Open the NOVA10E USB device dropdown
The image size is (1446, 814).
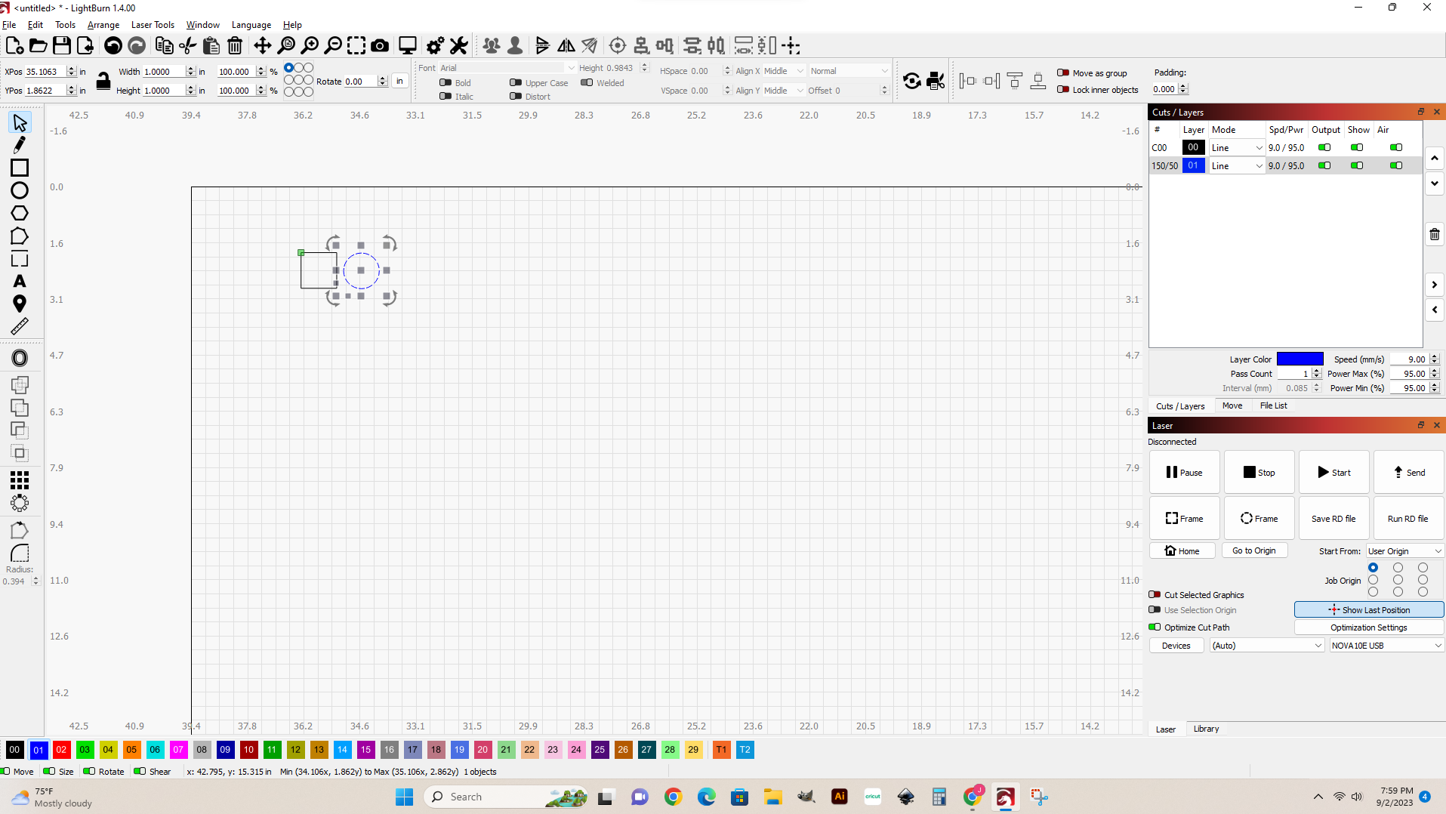pyautogui.click(x=1386, y=646)
